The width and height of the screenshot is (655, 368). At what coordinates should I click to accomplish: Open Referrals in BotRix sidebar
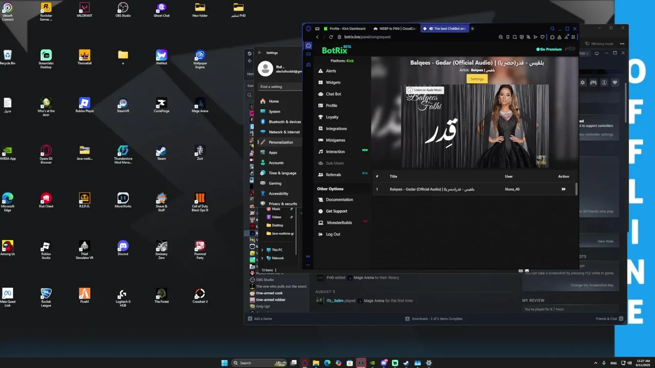(x=329, y=175)
